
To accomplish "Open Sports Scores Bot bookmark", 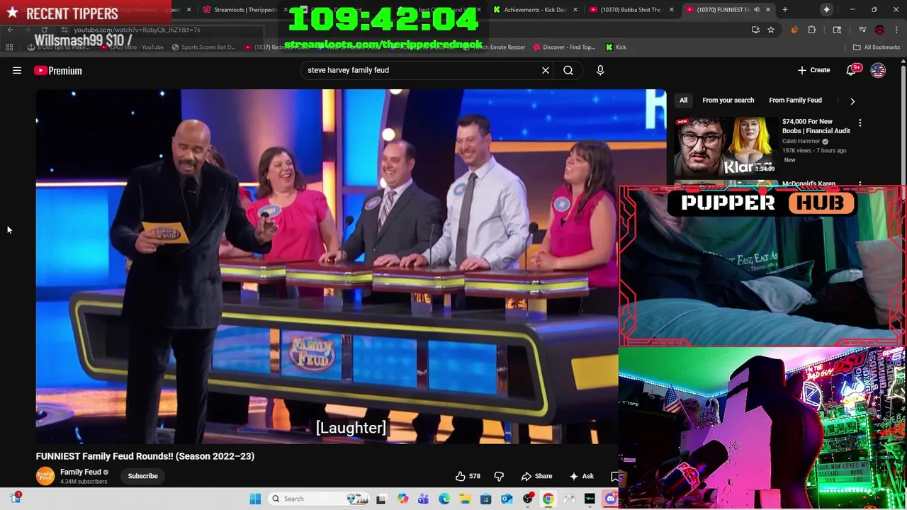I will [x=203, y=47].
